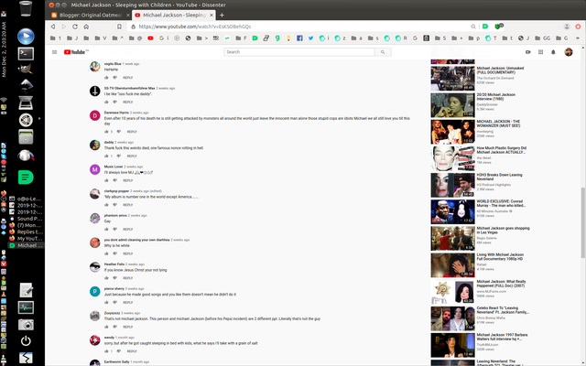
Task: Switch to 'Sound P...' window in the task list
Action: point(27,219)
